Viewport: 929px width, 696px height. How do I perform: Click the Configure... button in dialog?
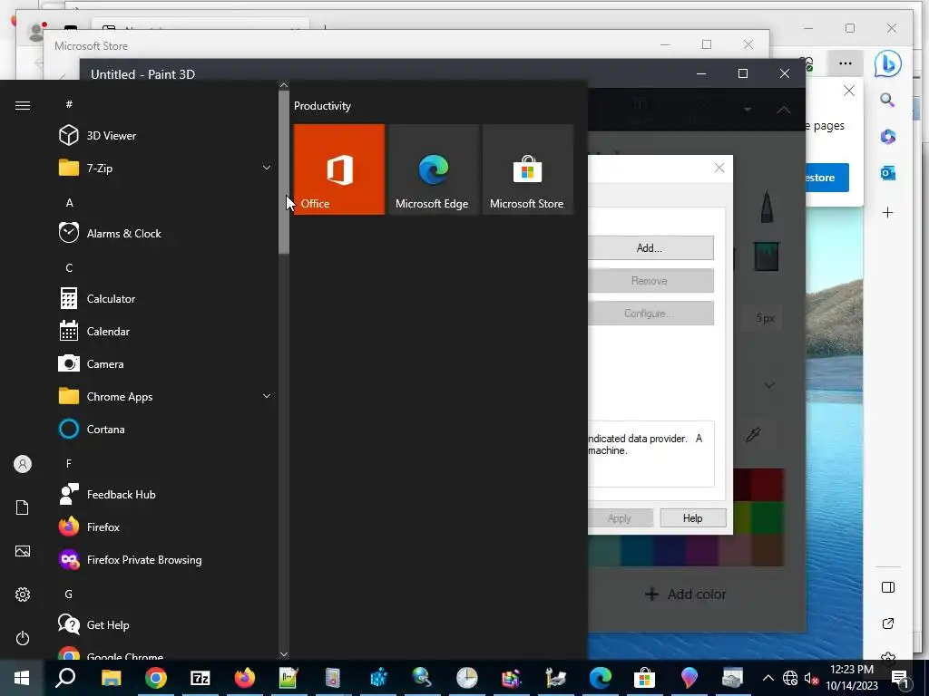click(x=650, y=313)
